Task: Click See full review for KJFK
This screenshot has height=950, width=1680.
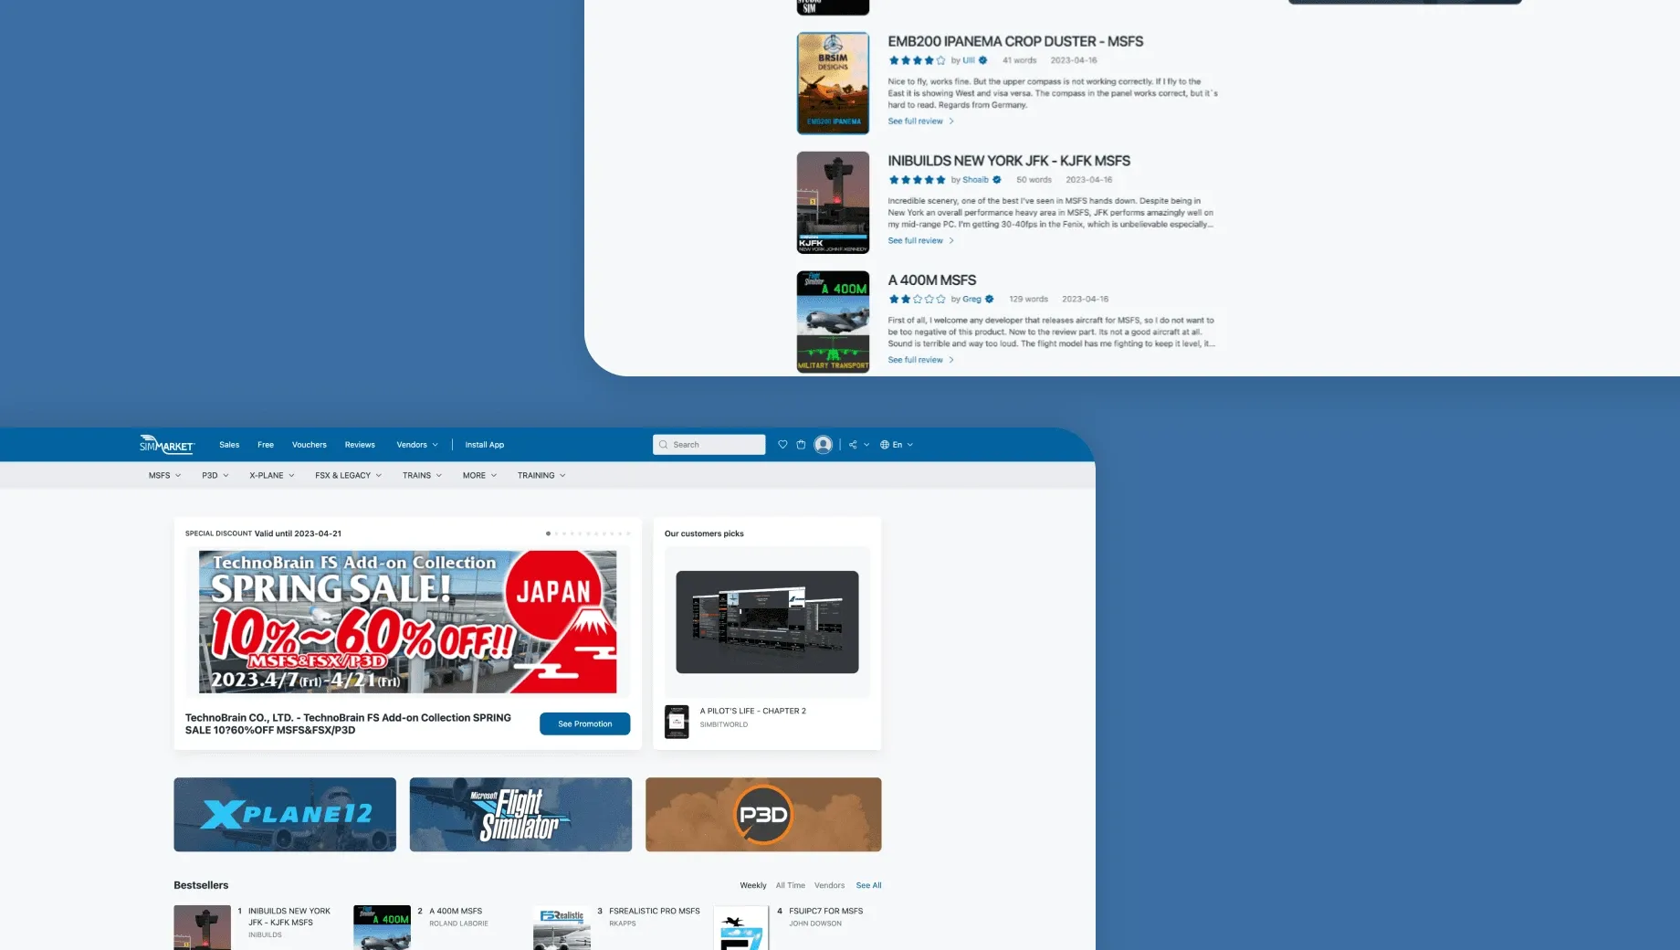Action: (x=921, y=241)
